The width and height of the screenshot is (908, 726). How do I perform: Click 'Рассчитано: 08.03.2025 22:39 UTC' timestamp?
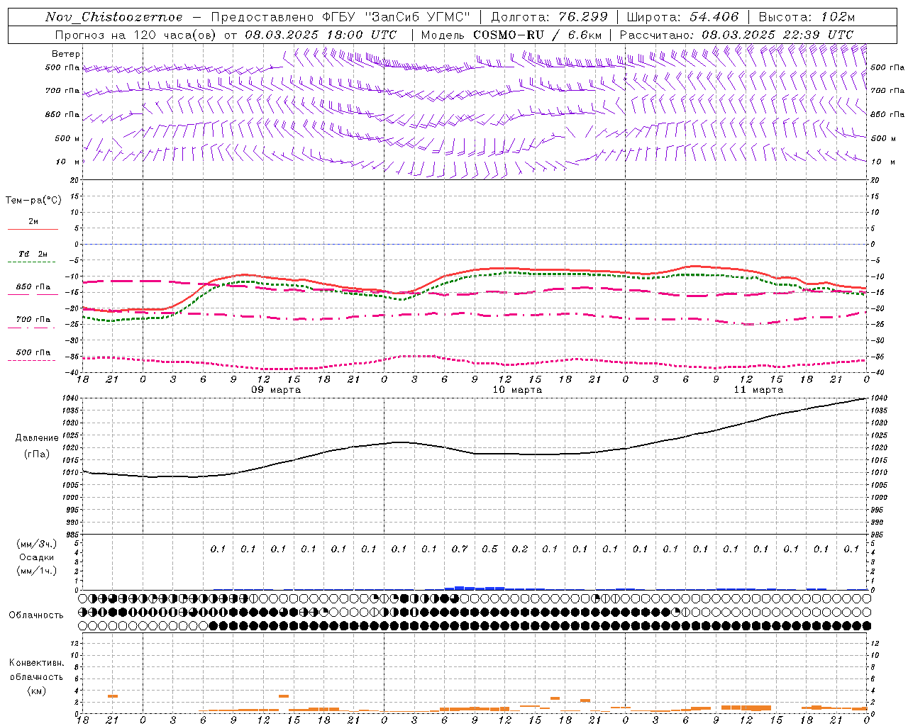(736, 35)
